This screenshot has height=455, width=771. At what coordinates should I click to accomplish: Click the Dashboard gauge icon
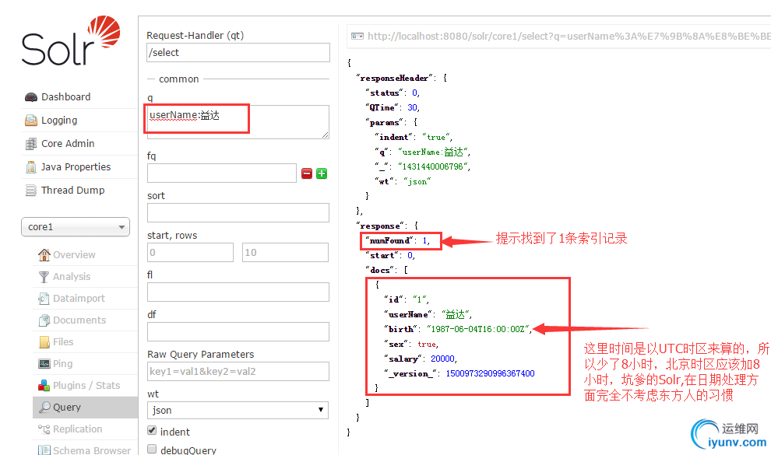(x=31, y=97)
